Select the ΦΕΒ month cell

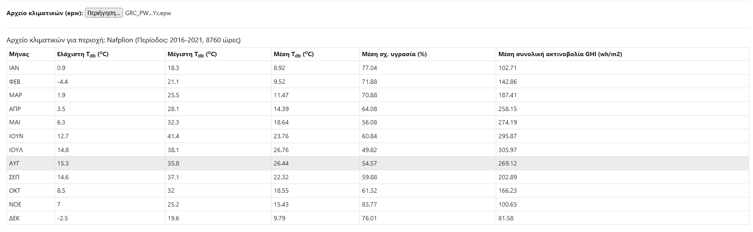[15, 82]
